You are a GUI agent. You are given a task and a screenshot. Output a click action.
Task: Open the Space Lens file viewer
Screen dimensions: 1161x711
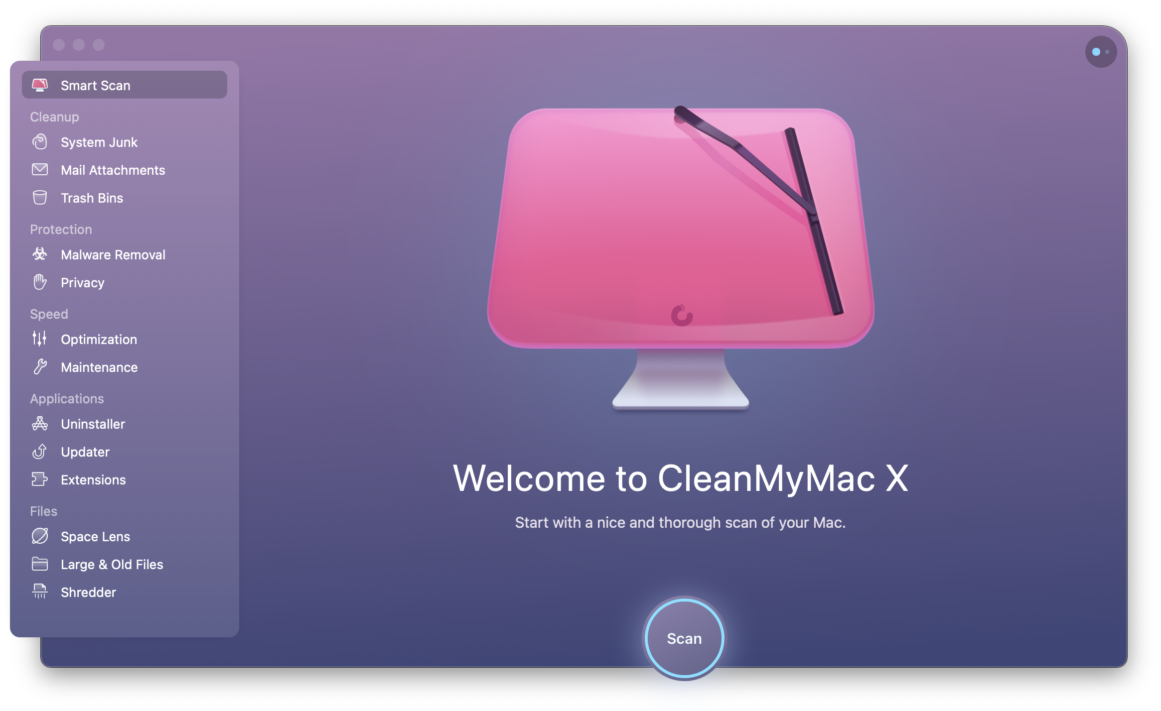pyautogui.click(x=94, y=536)
